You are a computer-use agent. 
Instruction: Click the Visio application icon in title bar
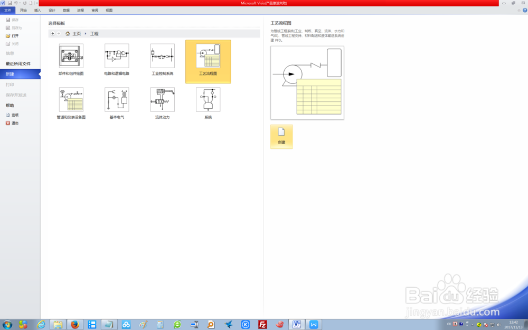coord(3,3)
